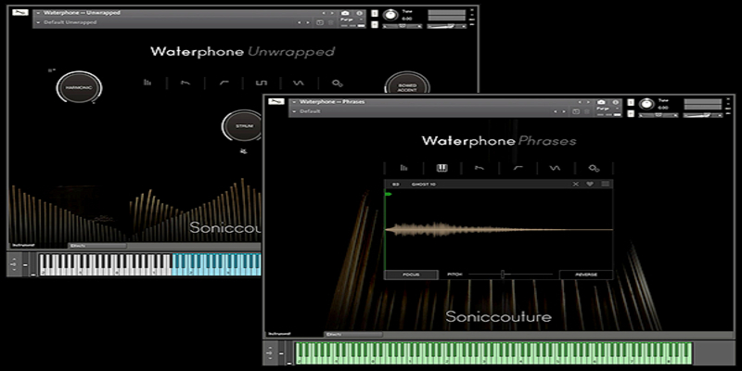Screen dimensions: 742x371
Task: Open the phrase list menu icon
Action: coord(606,184)
